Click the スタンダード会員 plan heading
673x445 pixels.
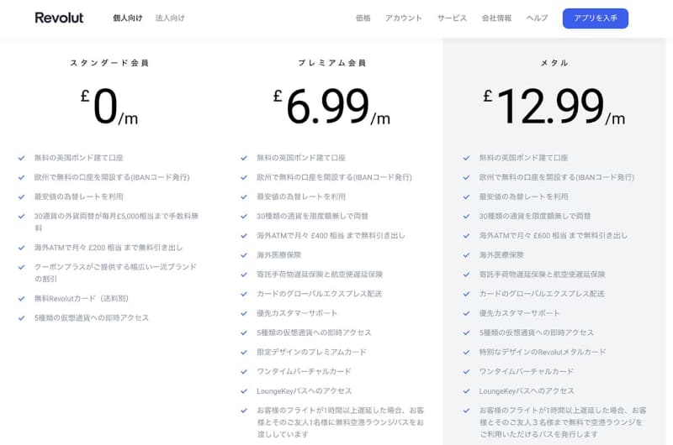tap(109, 63)
